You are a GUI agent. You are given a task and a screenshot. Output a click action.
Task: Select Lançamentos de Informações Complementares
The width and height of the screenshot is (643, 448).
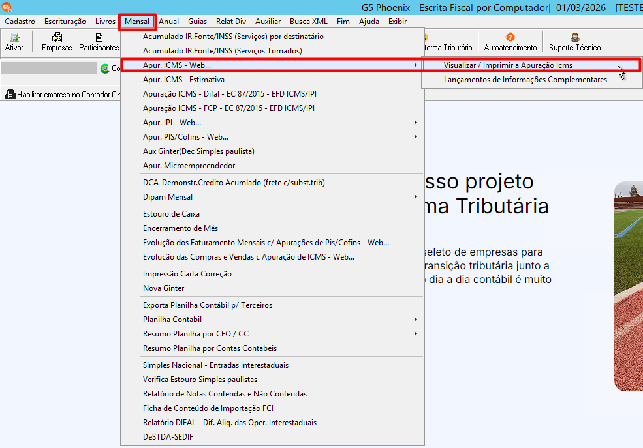531,80
